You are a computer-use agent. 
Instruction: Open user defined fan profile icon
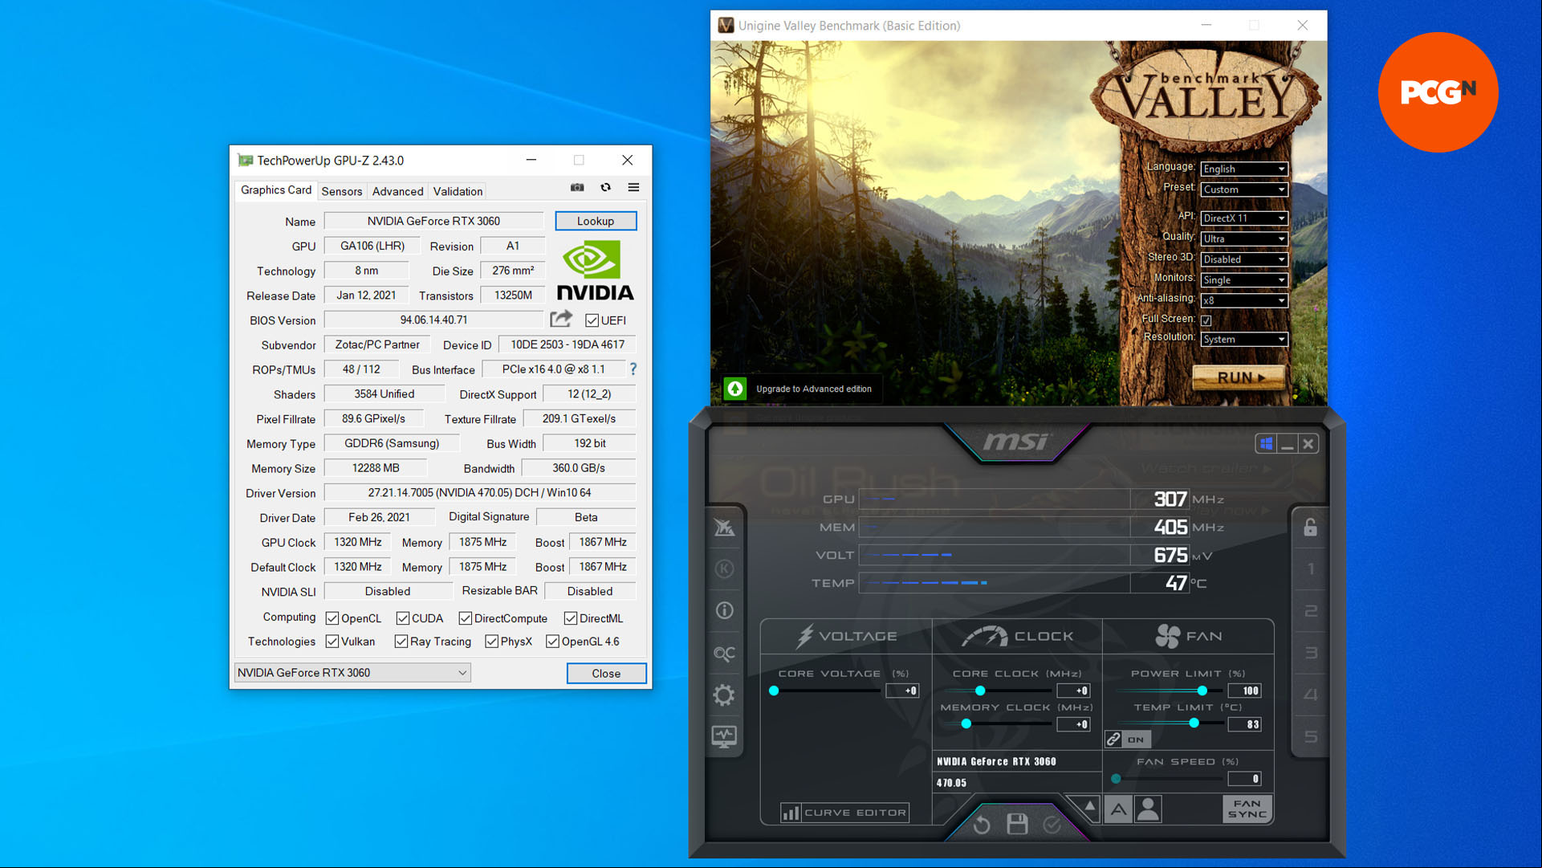(x=1148, y=809)
